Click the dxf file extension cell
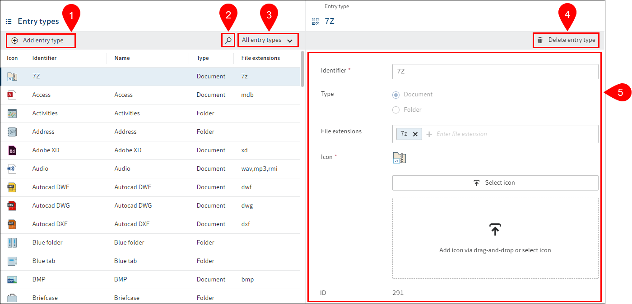Screen dimensions: 632x304 pos(246,224)
